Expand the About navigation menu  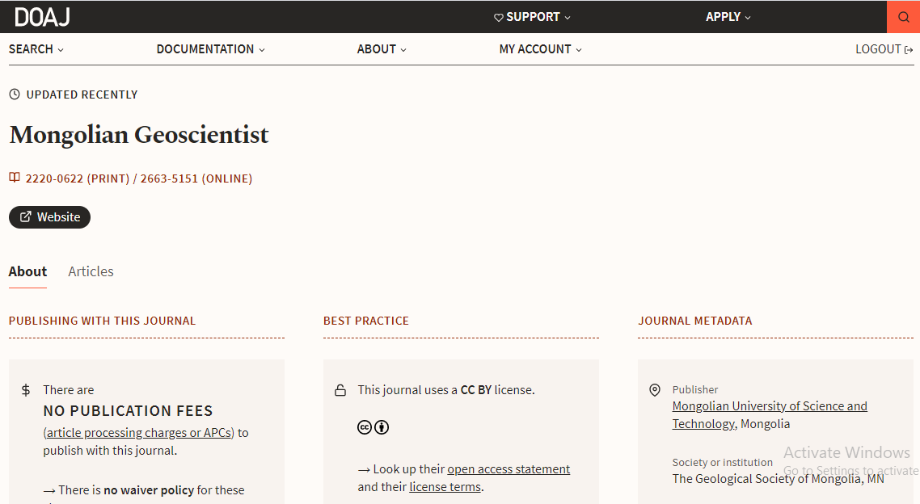point(382,49)
